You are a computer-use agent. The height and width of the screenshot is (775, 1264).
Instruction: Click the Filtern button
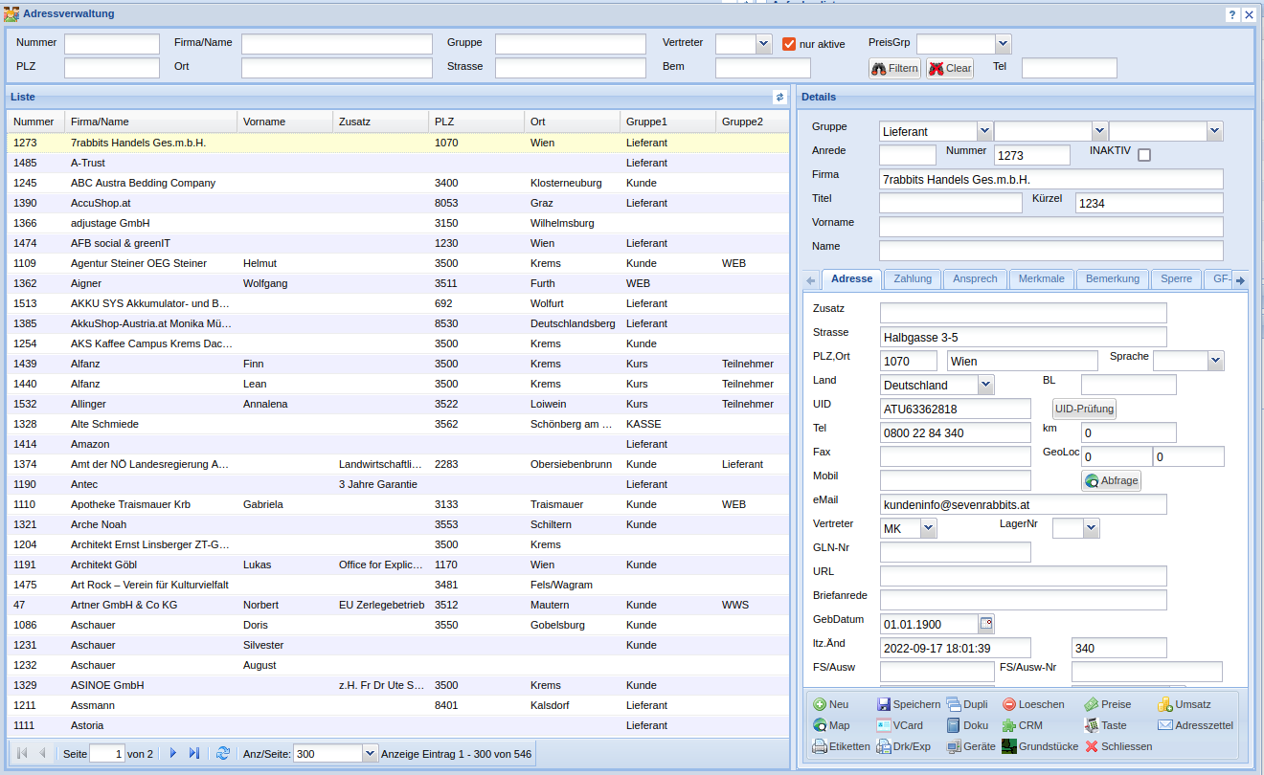pyautogui.click(x=894, y=68)
